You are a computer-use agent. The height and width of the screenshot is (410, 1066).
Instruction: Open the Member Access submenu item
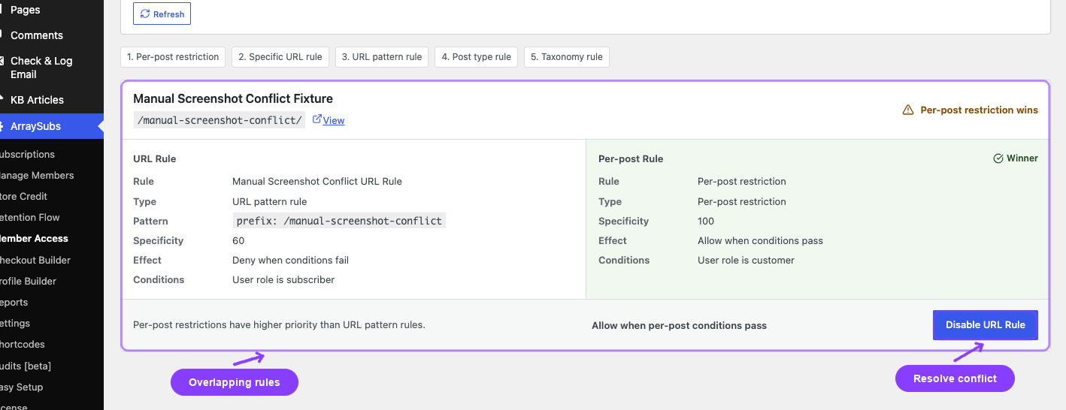(51, 238)
